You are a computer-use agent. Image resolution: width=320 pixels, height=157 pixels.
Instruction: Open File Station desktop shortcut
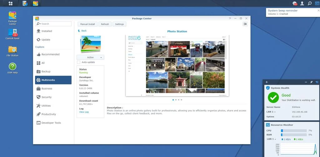click(12, 51)
